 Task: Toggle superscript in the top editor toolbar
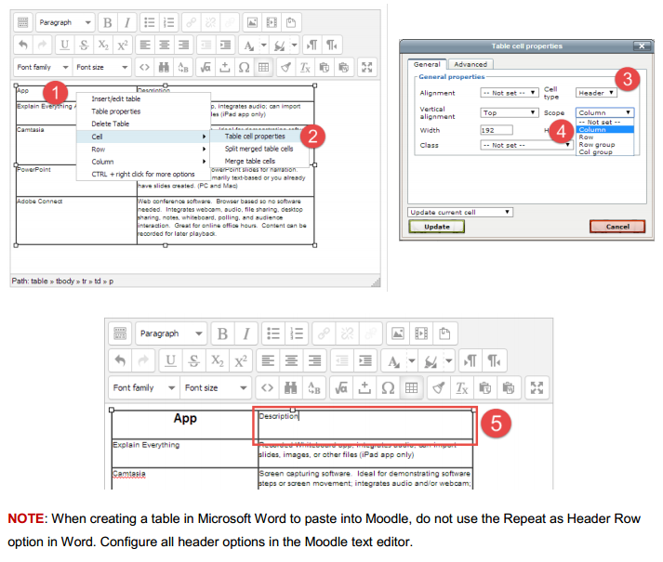click(123, 45)
